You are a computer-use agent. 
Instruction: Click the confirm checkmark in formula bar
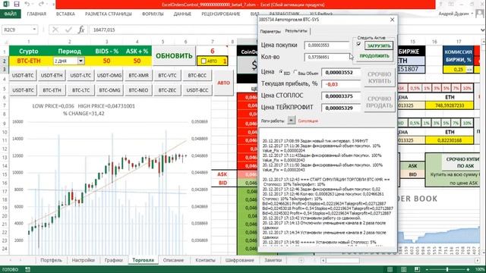coord(68,30)
